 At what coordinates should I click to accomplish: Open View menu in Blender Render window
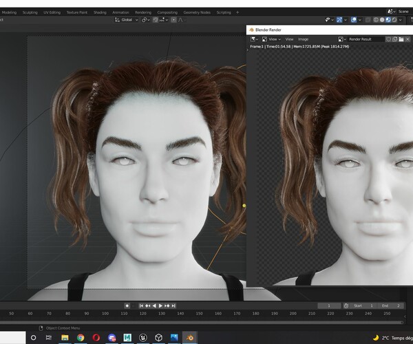pyautogui.click(x=289, y=39)
